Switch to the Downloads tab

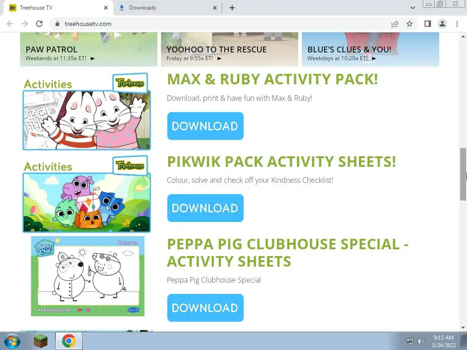point(168,8)
